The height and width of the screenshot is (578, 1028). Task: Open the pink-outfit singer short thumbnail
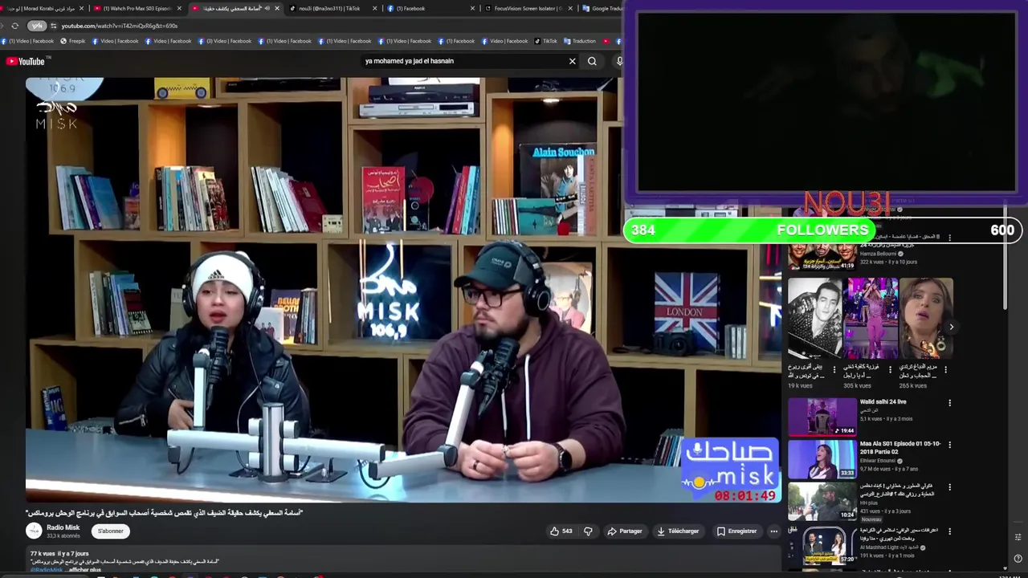871,319
